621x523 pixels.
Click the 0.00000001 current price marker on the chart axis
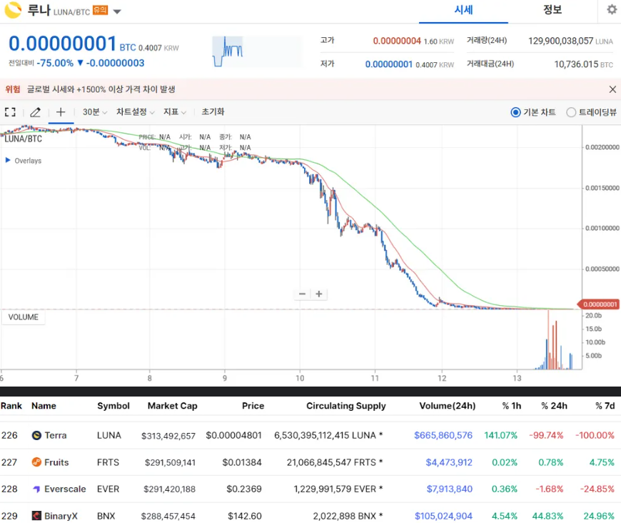599,304
